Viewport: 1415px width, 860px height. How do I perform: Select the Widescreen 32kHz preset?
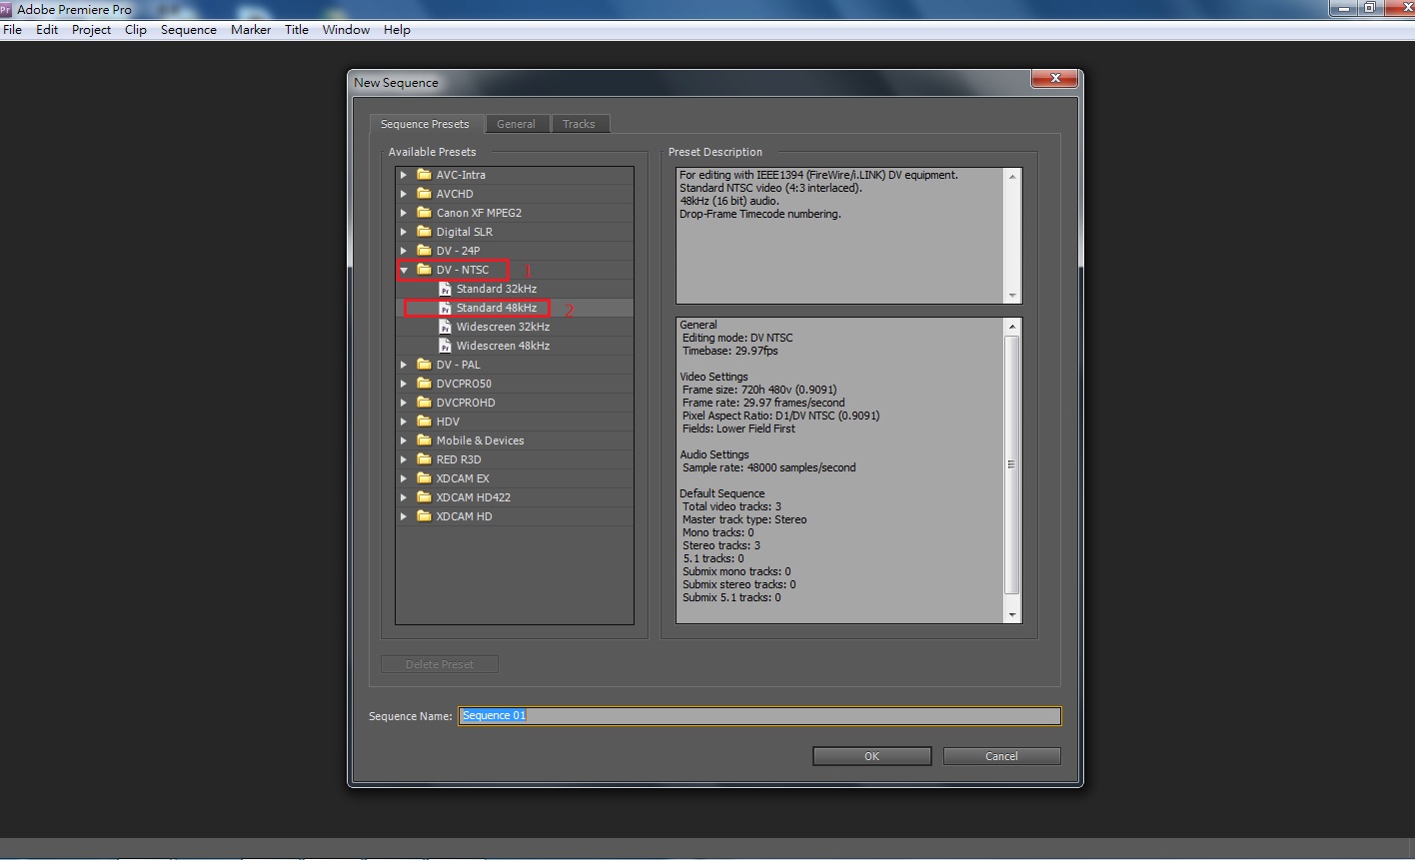pos(503,327)
